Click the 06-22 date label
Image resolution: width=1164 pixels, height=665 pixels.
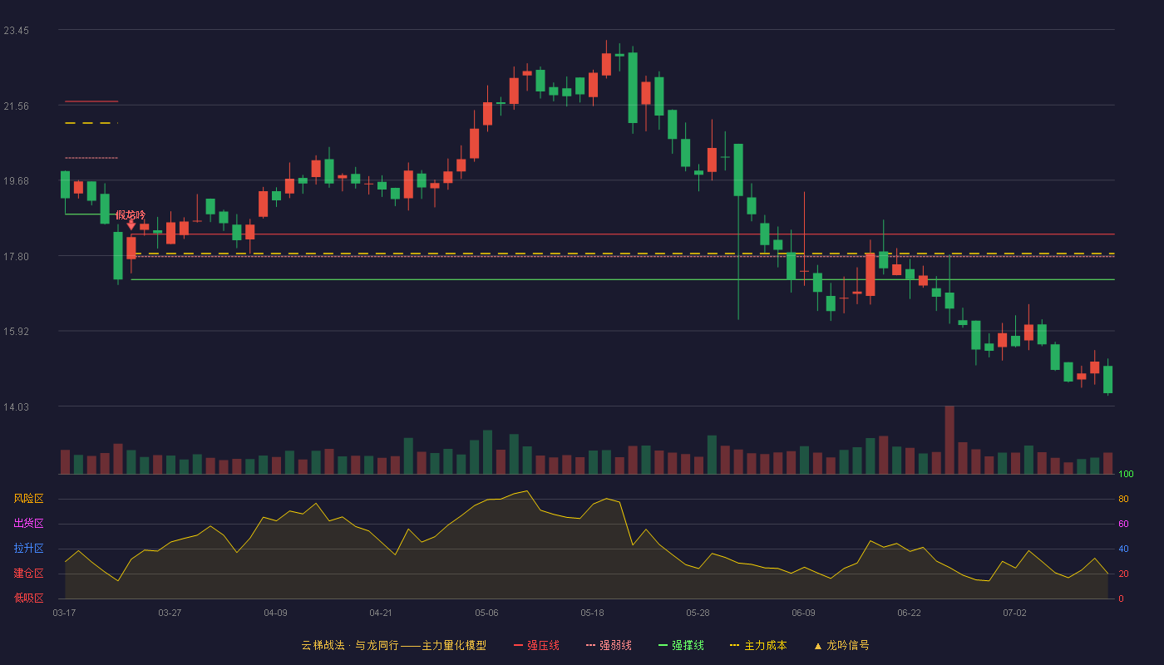[909, 613]
